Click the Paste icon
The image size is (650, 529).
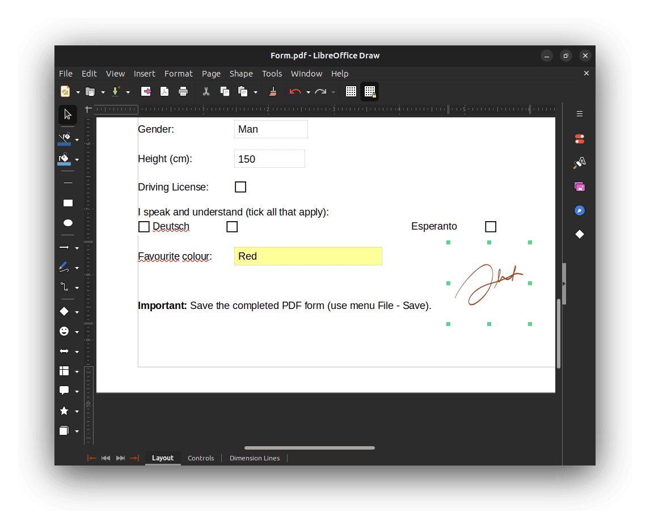pyautogui.click(x=243, y=91)
